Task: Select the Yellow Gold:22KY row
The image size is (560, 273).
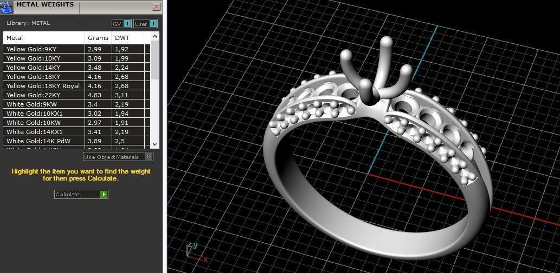Action: [77, 95]
